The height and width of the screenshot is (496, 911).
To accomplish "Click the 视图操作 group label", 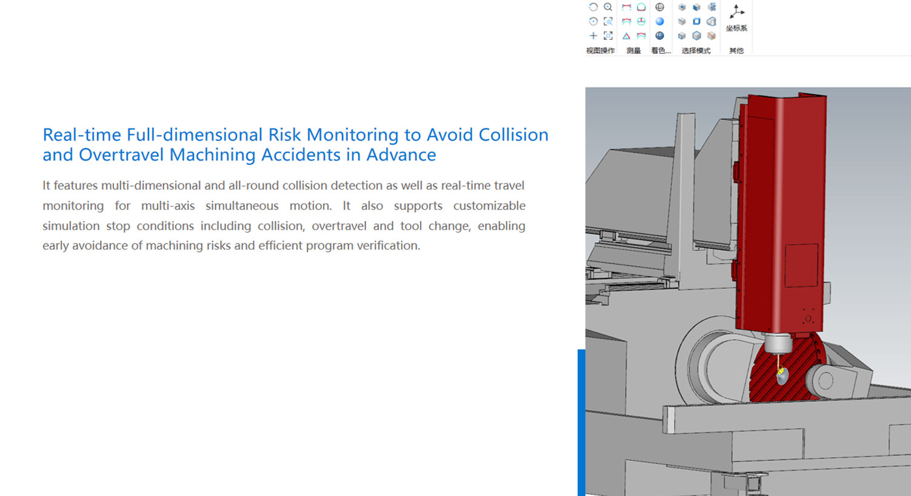I will click(600, 51).
